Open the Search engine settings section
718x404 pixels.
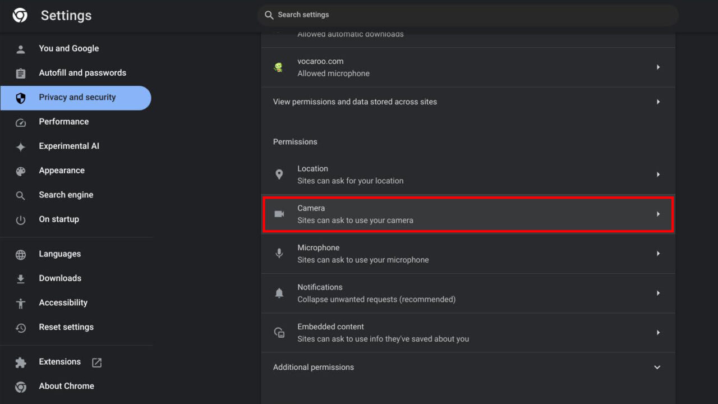(x=66, y=195)
